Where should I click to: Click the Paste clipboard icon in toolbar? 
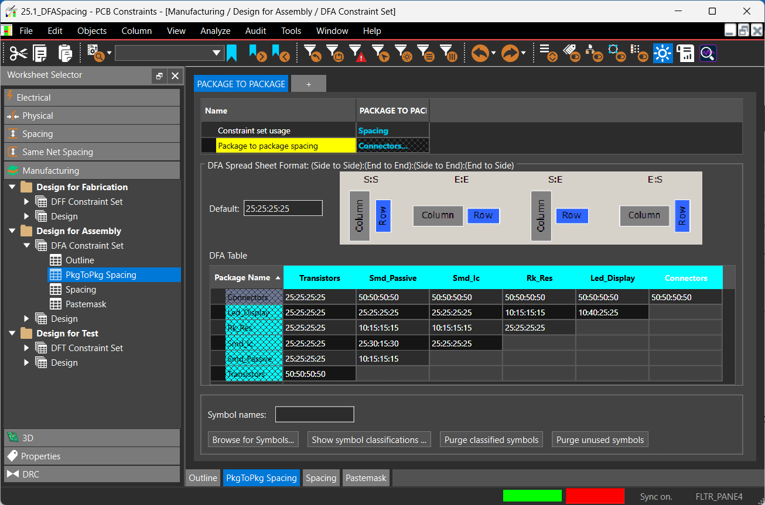(65, 54)
